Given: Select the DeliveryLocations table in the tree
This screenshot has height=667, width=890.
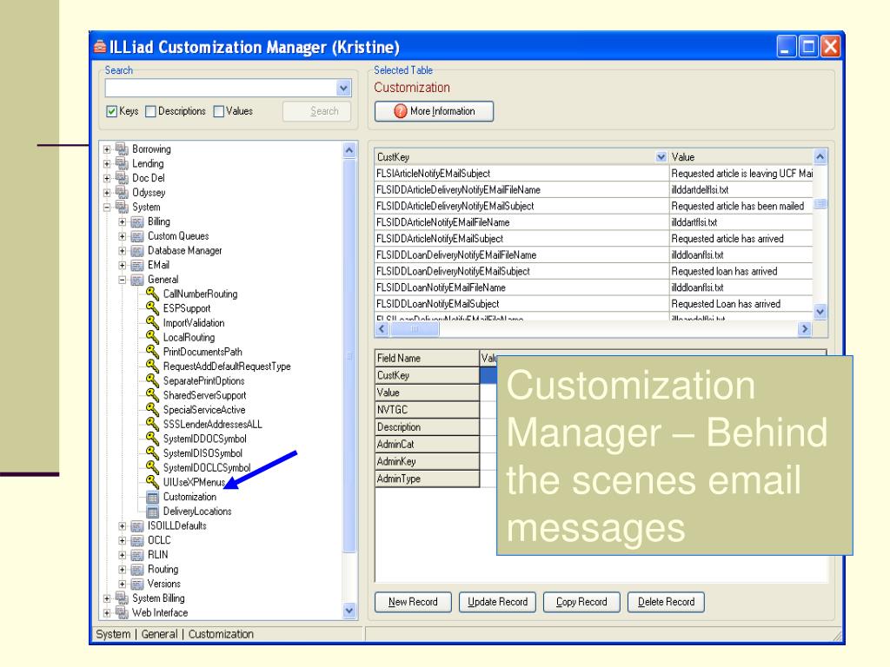Looking at the screenshot, I should (197, 511).
